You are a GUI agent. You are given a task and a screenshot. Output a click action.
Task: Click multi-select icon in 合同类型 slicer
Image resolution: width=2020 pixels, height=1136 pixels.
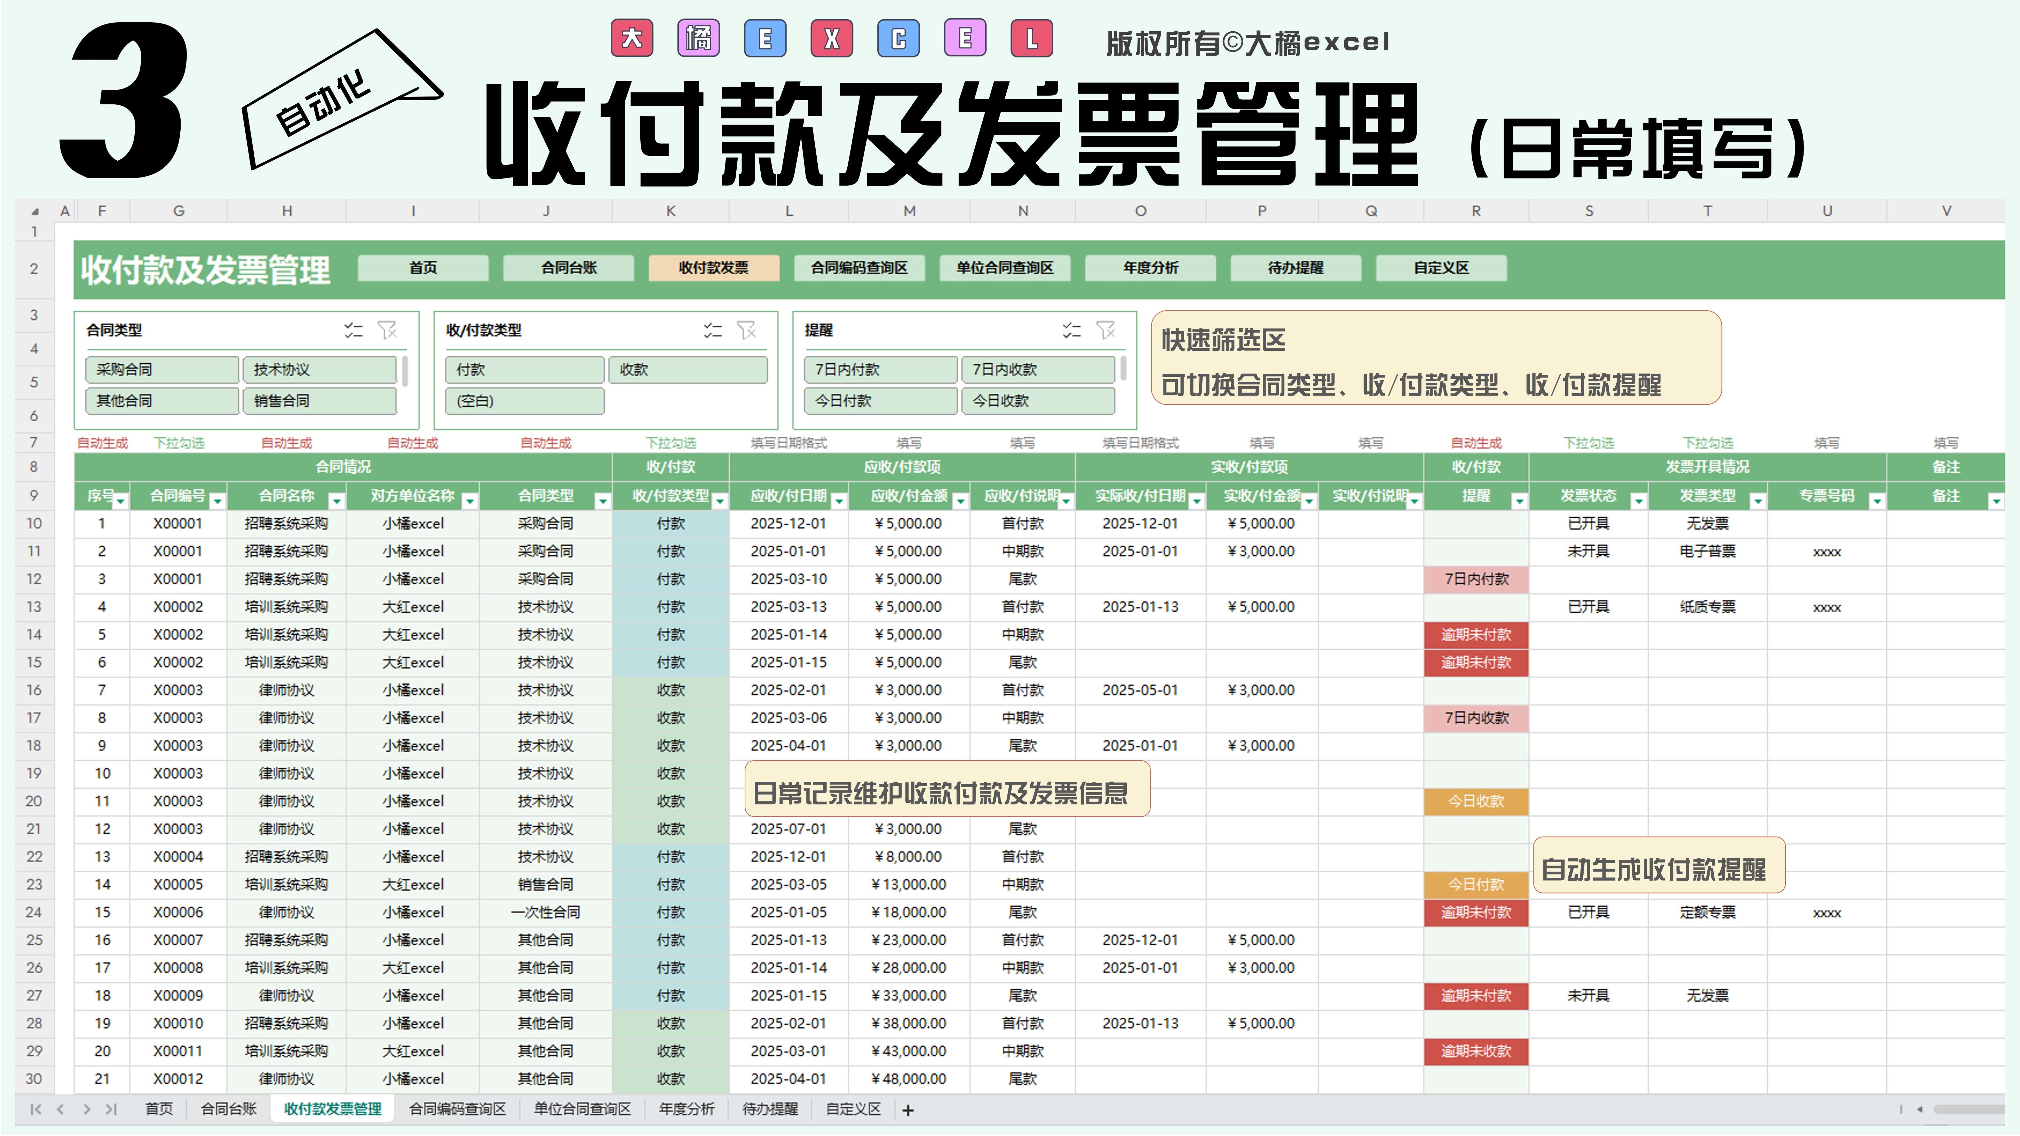point(354,330)
